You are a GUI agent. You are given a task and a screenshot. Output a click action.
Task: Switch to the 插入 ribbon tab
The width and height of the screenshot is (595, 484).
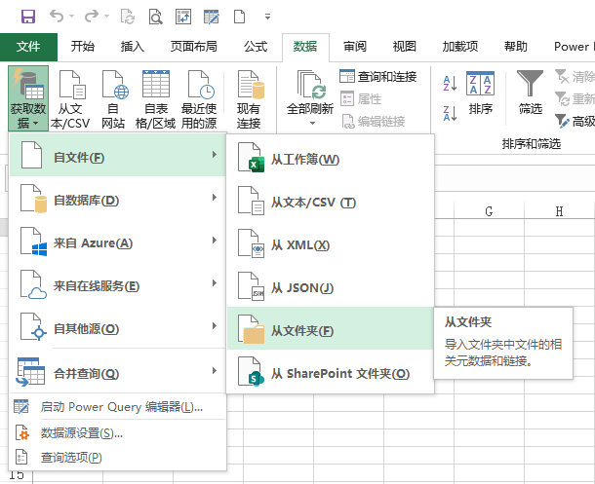[x=132, y=47]
